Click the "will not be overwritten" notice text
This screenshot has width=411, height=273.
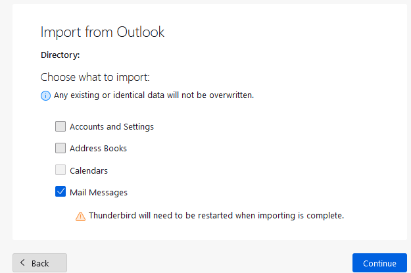click(154, 95)
